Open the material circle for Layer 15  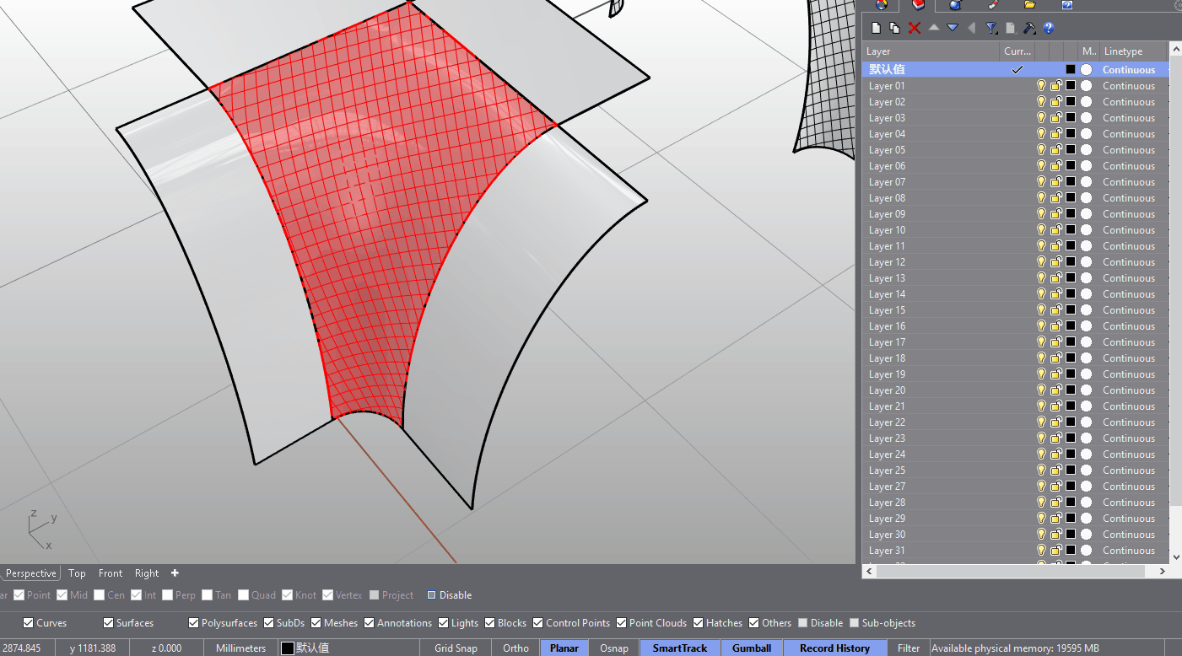point(1087,310)
